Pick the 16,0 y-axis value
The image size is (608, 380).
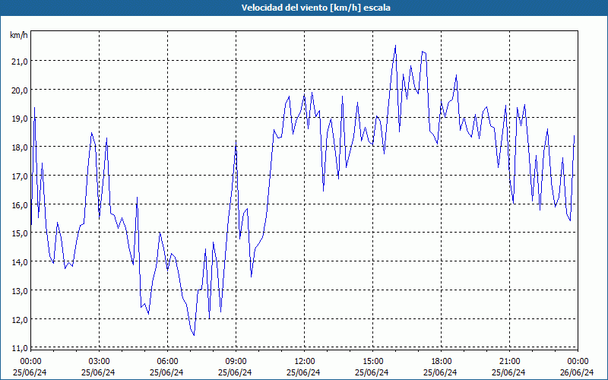[20, 204]
